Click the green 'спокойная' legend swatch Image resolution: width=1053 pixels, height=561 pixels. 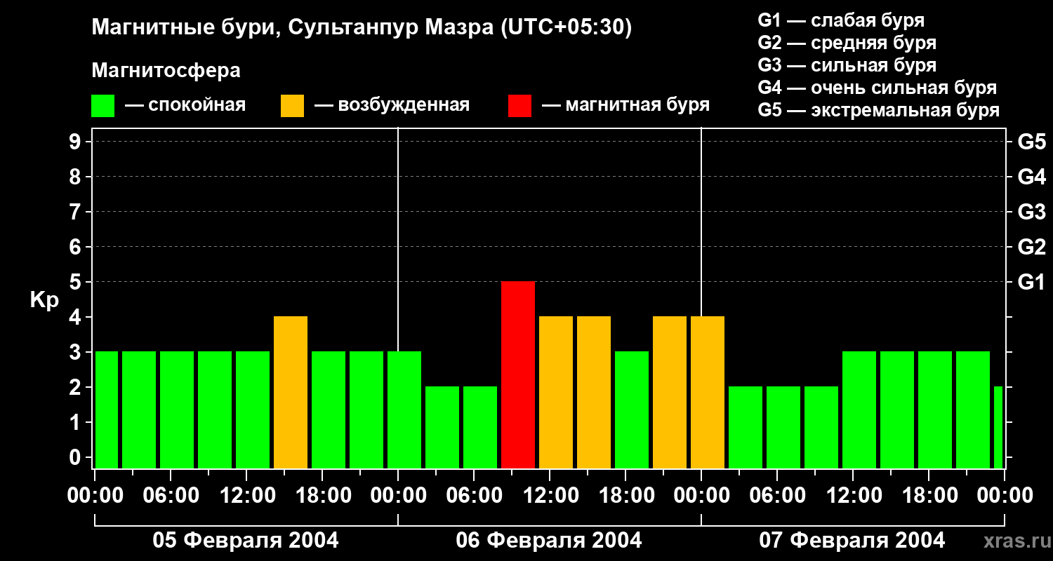tap(103, 106)
